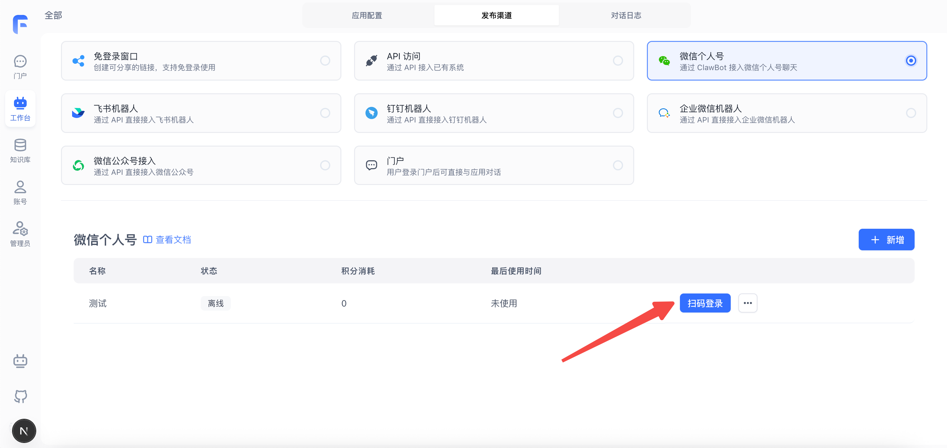947x448 pixels.
Task: Select the 钉钉机器人 radio button
Action: click(x=618, y=113)
